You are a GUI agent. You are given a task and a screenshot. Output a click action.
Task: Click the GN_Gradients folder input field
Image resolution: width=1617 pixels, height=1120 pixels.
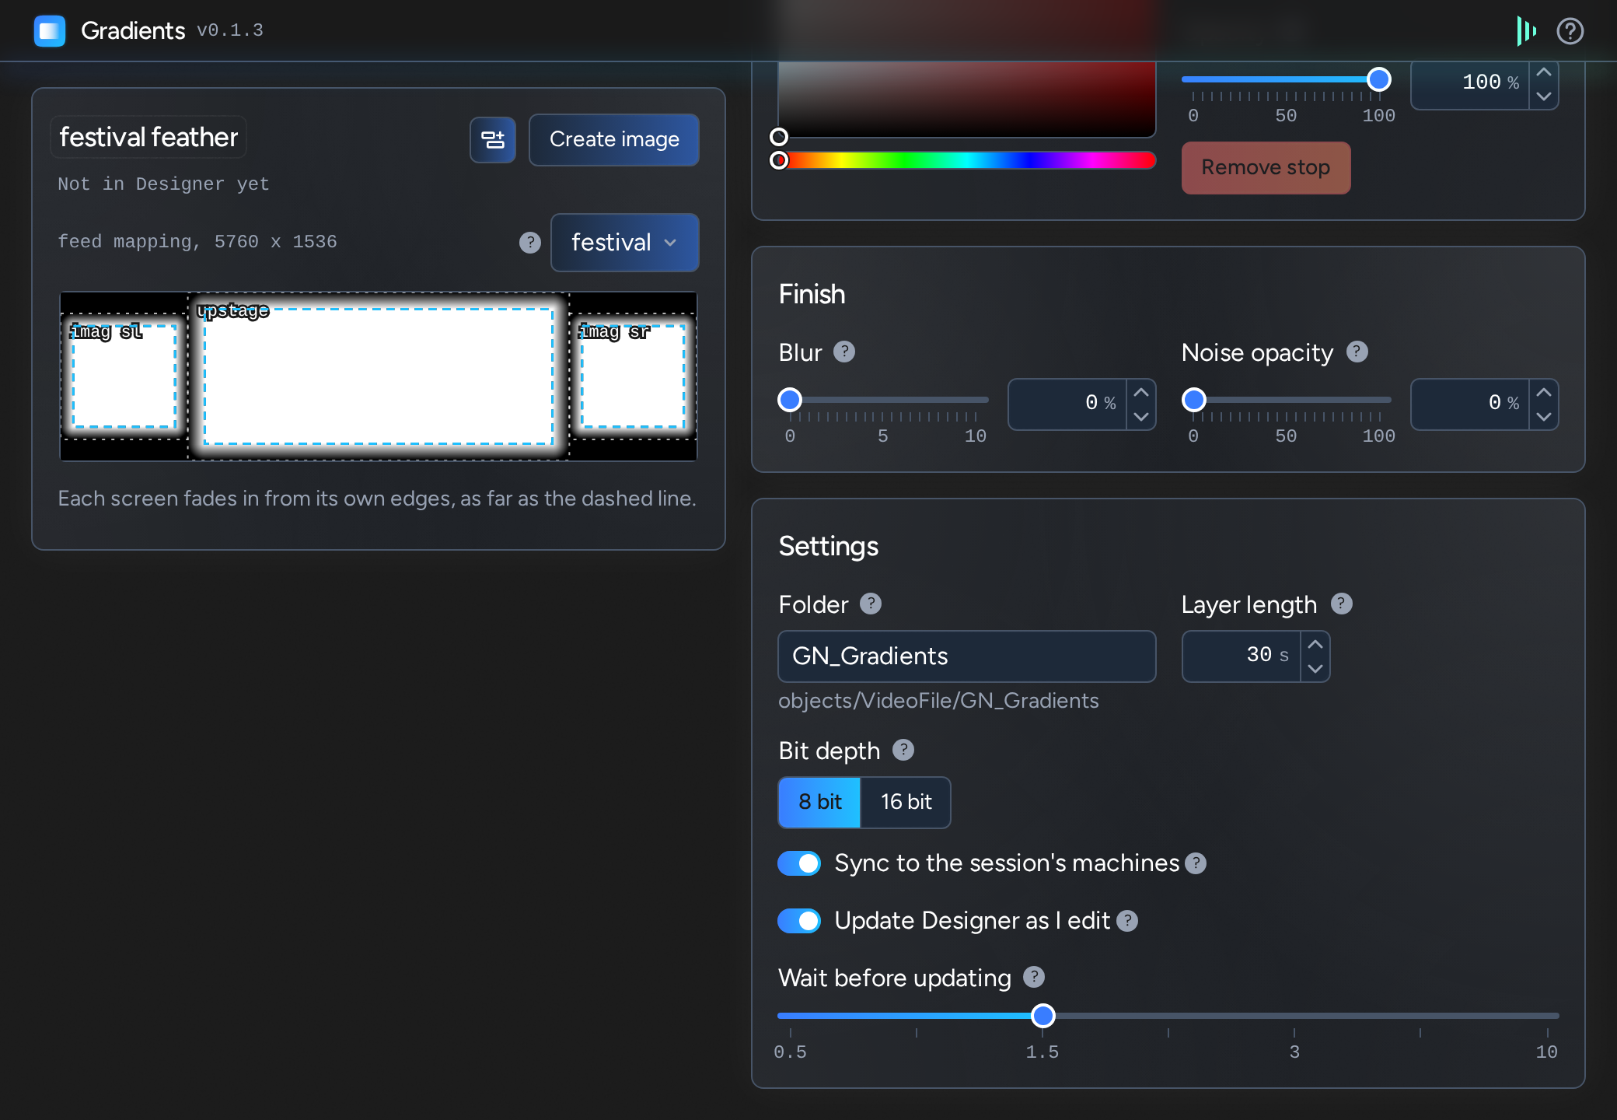click(967, 656)
